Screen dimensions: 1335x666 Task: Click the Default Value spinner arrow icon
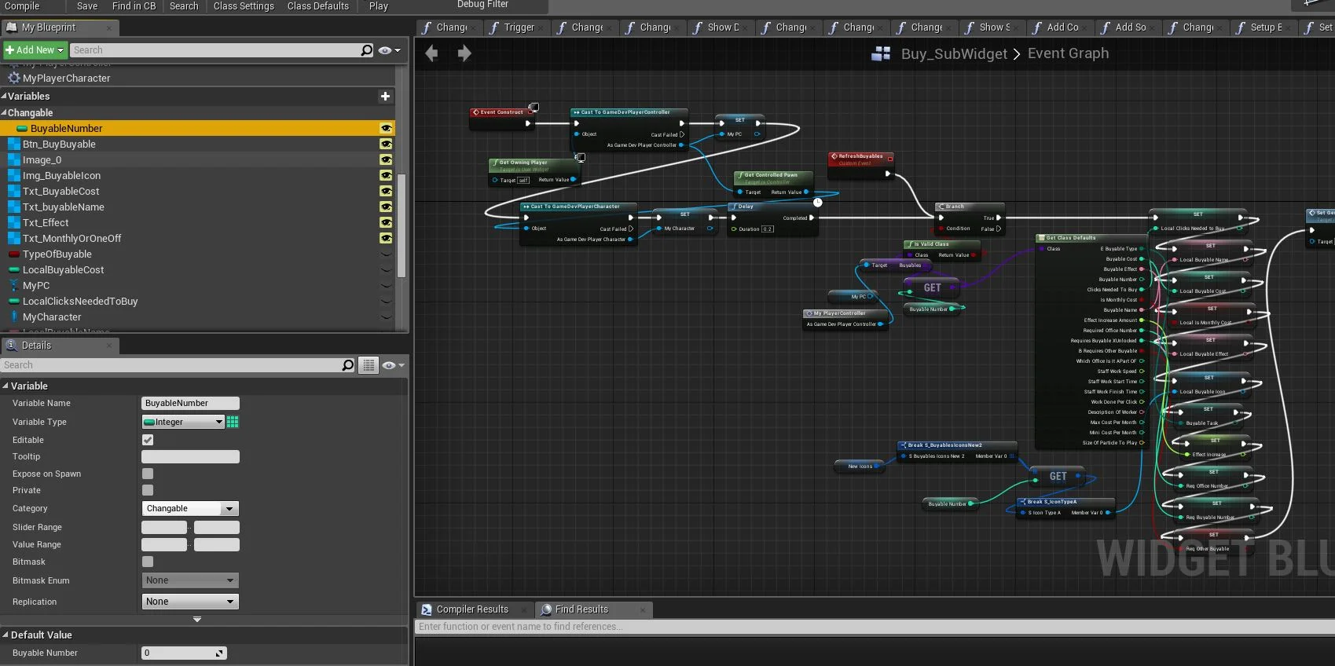coord(219,653)
